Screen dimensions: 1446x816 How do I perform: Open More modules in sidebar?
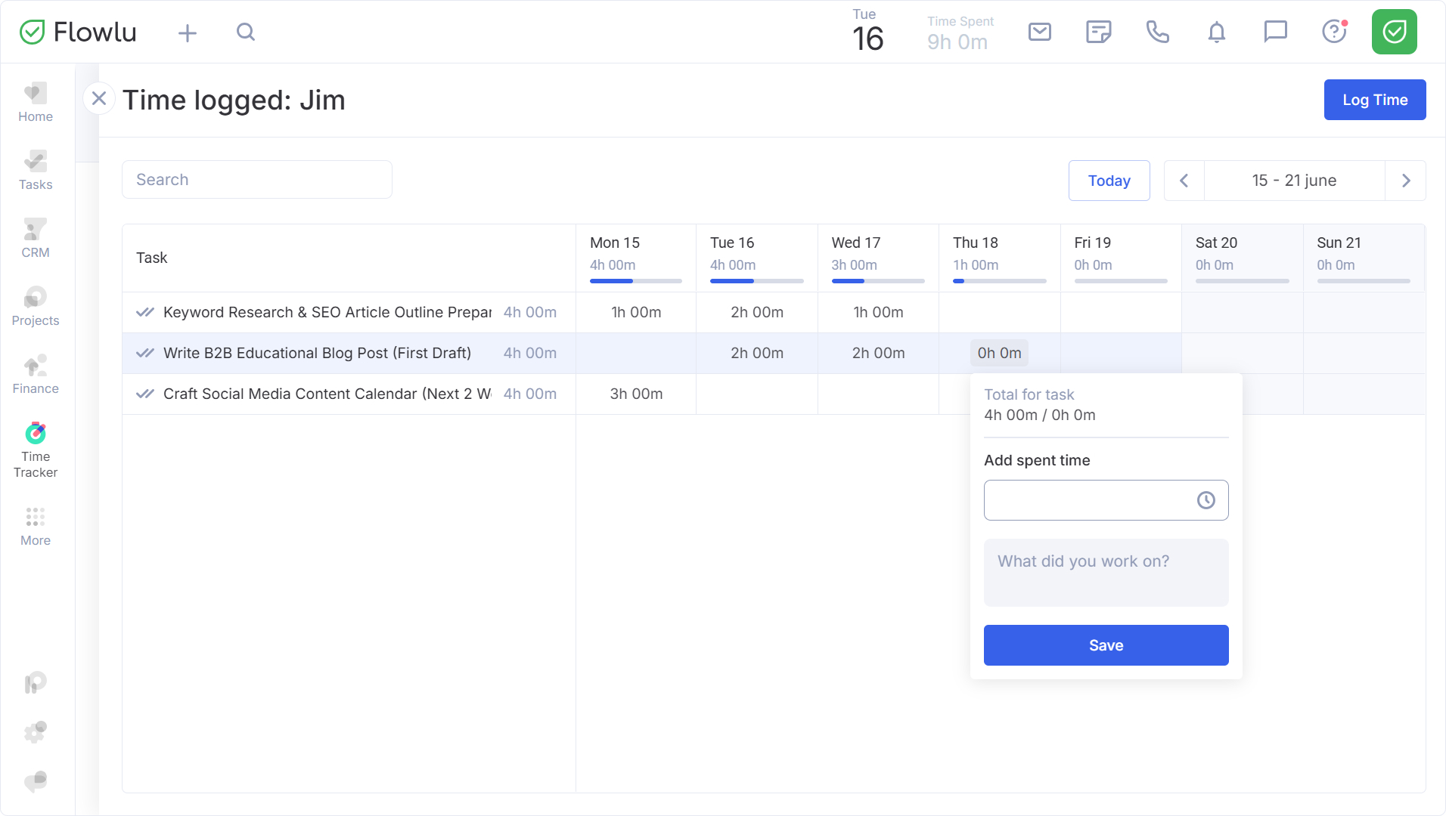point(36,527)
